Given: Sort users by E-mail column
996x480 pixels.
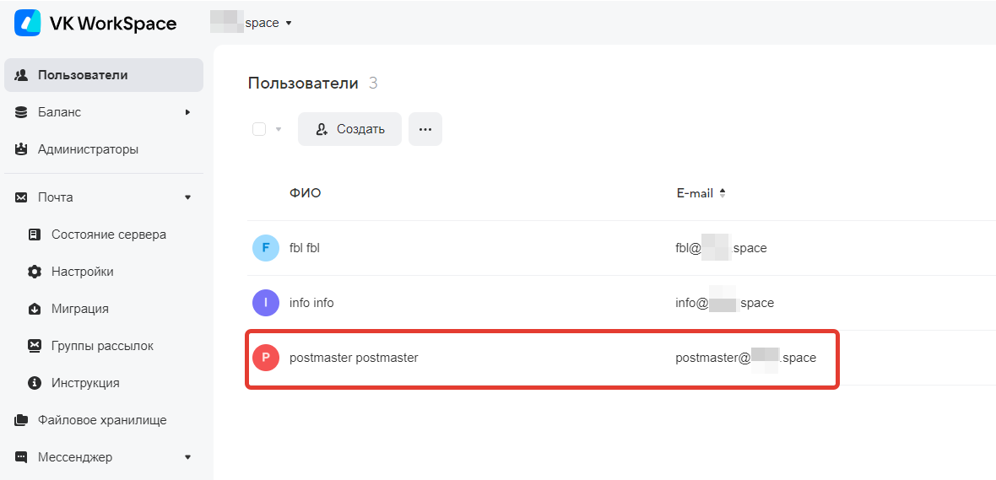Looking at the screenshot, I should click(x=702, y=193).
